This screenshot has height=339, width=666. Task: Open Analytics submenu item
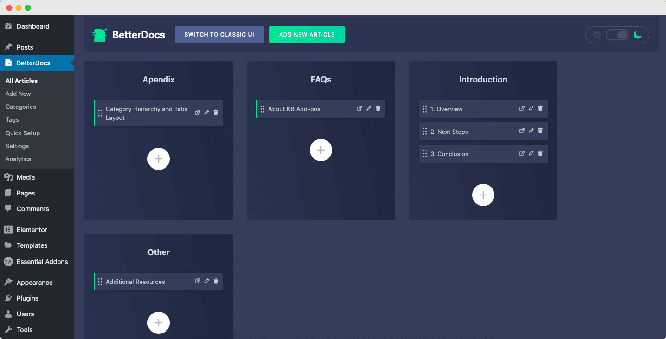(19, 159)
